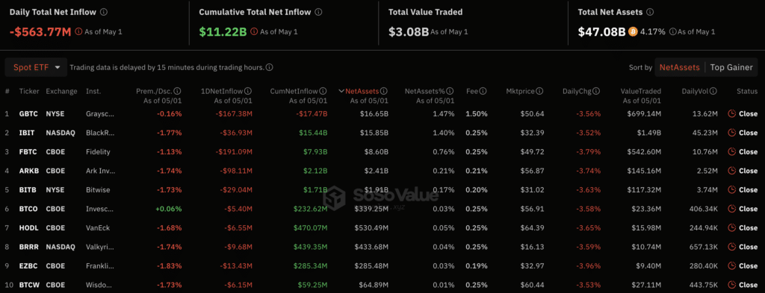Click the orange Bitcoin icon near 4.17%

tap(634, 31)
